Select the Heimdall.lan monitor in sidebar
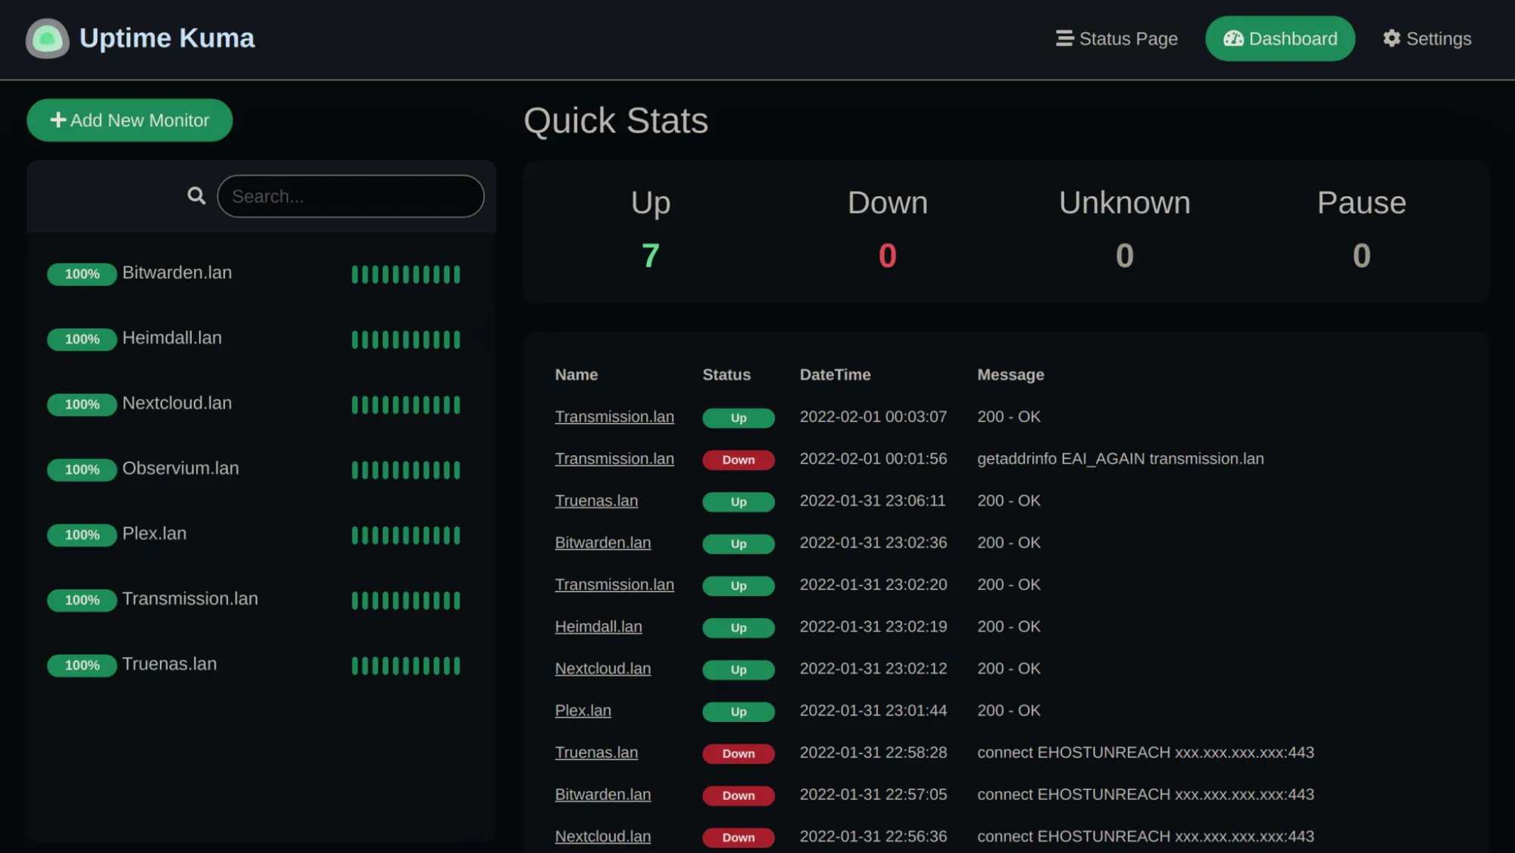The height and width of the screenshot is (853, 1515). pyautogui.click(x=261, y=339)
